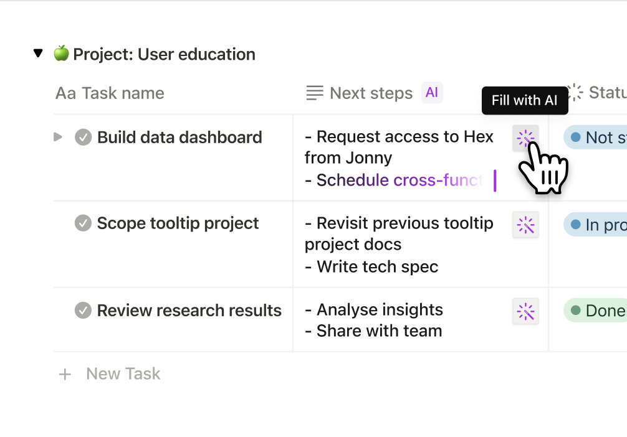Click AI fill icon for Build data dashboard

pos(525,138)
